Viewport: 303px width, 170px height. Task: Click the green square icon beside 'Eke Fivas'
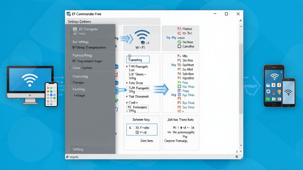(x=179, y=86)
